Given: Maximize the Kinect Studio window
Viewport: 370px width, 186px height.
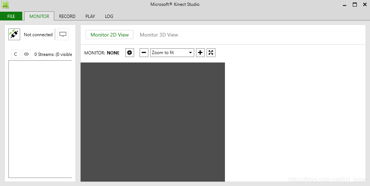Looking at the screenshot, I should coord(355,4).
